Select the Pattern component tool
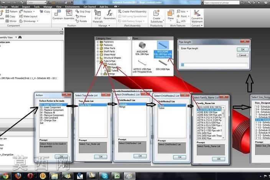This screenshot has height=180, width=270. tap(12, 12)
